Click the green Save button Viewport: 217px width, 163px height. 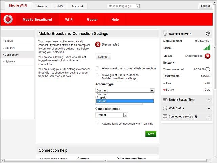pos(151,134)
